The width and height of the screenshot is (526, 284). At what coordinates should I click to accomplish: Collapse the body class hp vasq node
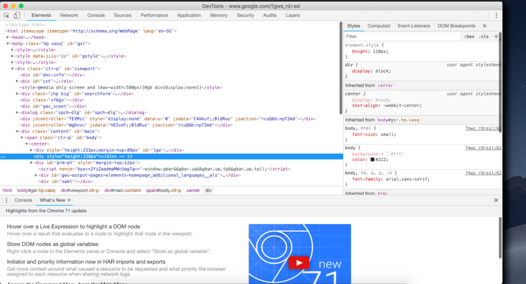click(8, 44)
